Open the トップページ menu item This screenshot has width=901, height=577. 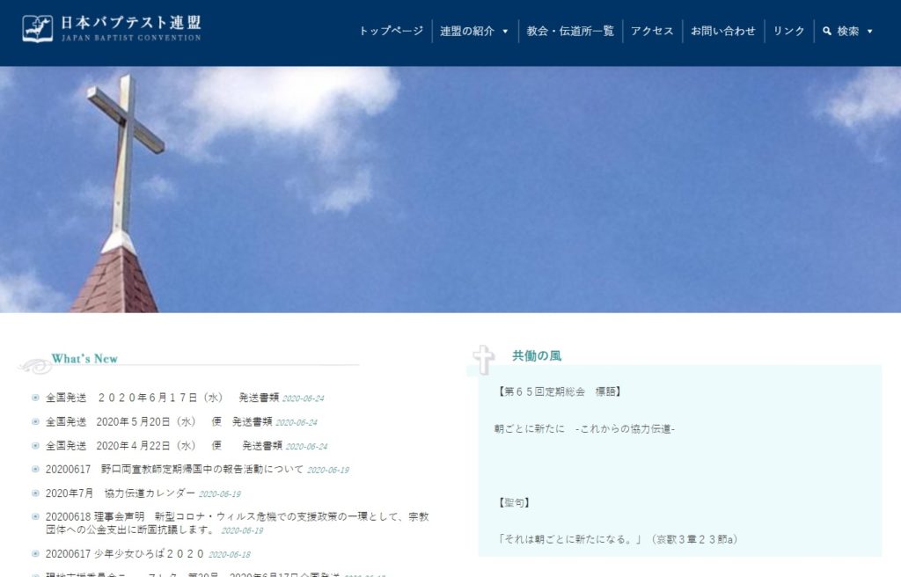click(x=392, y=31)
